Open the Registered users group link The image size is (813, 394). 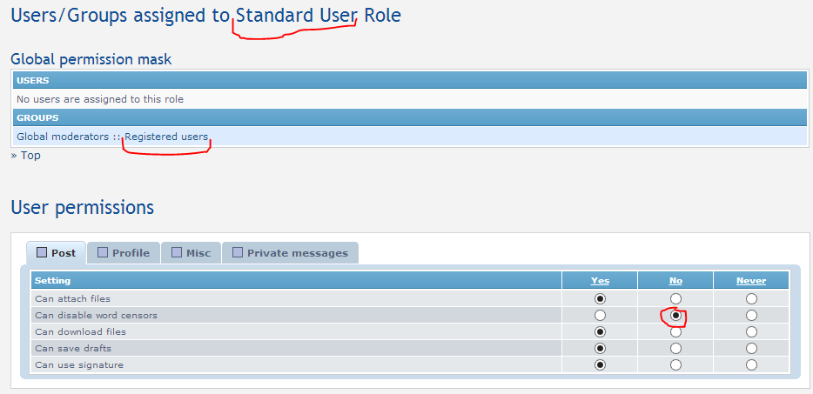coord(166,137)
